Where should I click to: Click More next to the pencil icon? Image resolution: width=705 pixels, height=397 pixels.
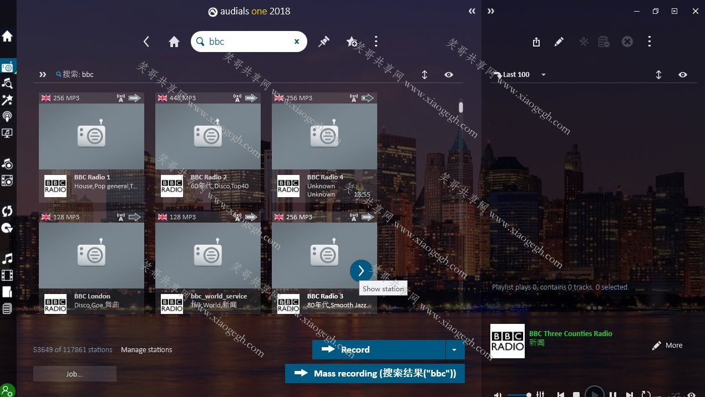click(674, 346)
